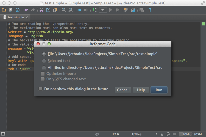The width and height of the screenshot is (206, 137).
Task: Select All files in directory radio option
Action: click(44, 67)
